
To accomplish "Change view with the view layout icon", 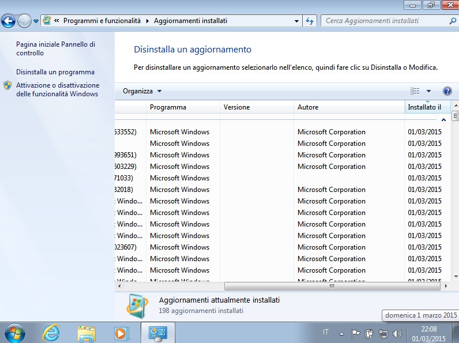I will [x=415, y=91].
